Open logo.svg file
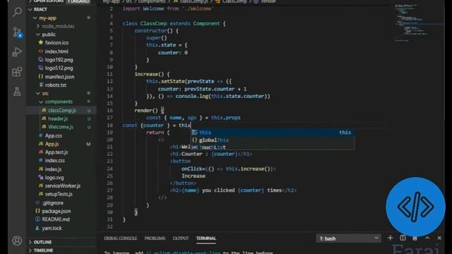452x254 pixels. [54, 178]
